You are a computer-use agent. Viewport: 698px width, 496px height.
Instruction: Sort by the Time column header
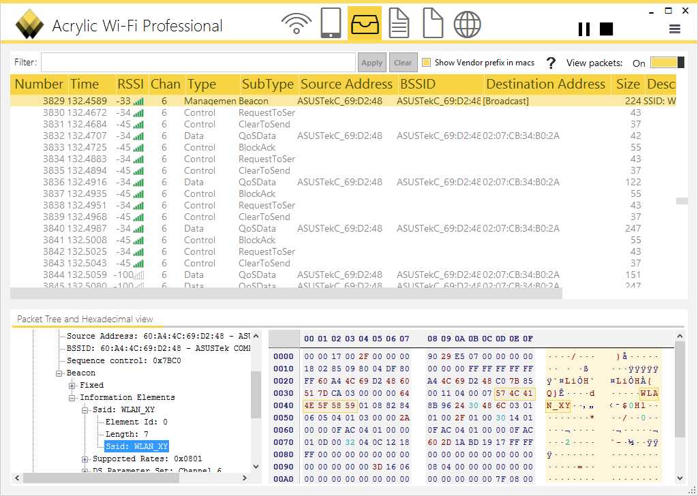point(91,84)
